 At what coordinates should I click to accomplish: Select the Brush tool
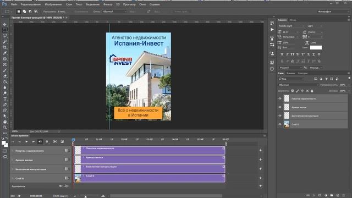tap(5, 70)
